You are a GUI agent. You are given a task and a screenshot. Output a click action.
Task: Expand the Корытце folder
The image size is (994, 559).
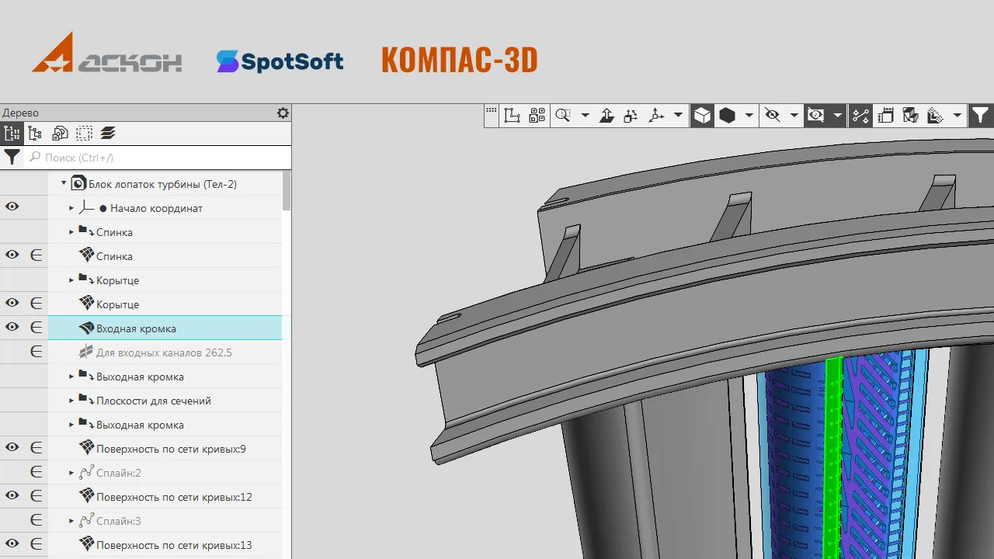71,280
